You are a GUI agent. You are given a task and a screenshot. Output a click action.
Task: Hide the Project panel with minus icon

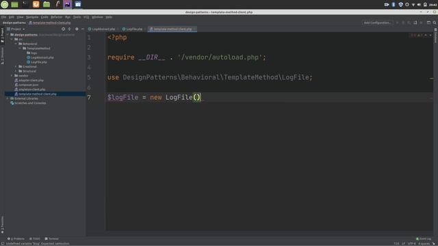pyautogui.click(x=83, y=29)
